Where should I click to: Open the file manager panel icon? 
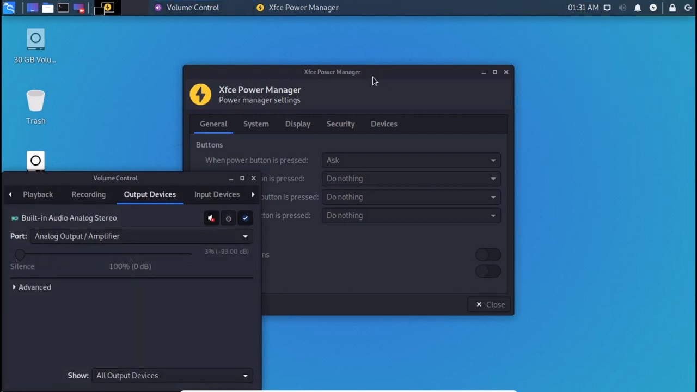coord(48,8)
